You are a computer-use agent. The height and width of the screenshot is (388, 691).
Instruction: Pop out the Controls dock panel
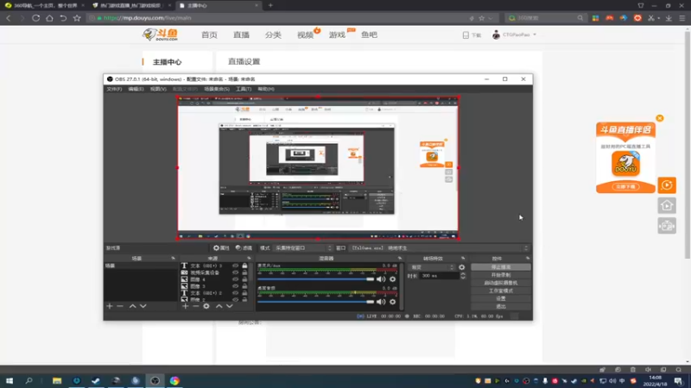[x=528, y=258]
